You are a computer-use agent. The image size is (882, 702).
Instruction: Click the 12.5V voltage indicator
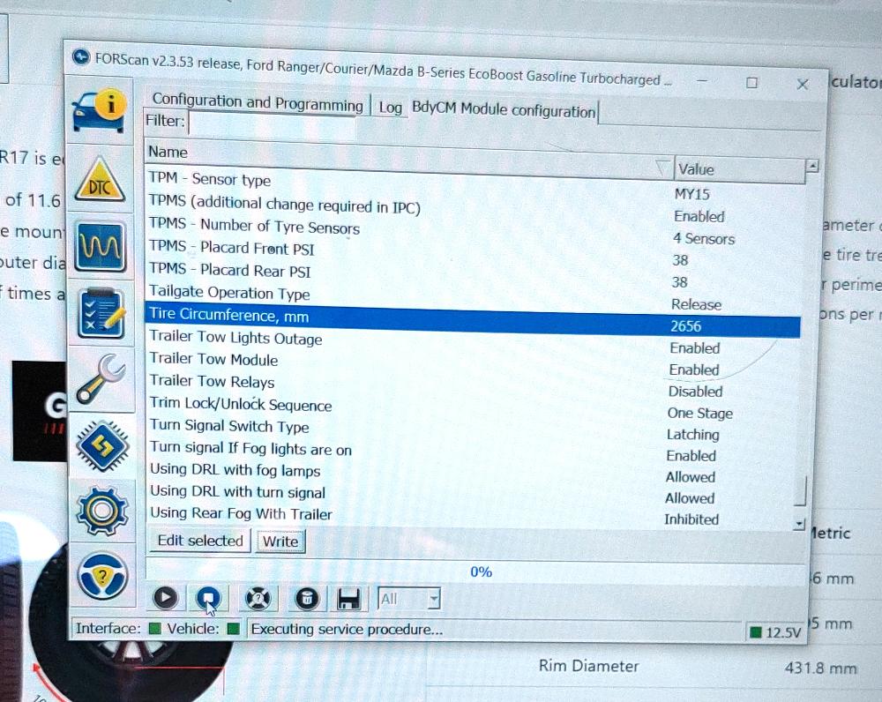click(x=776, y=632)
